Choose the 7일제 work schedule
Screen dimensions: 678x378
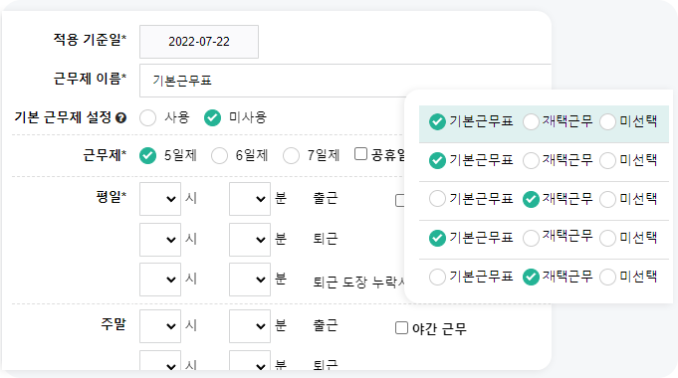click(291, 155)
